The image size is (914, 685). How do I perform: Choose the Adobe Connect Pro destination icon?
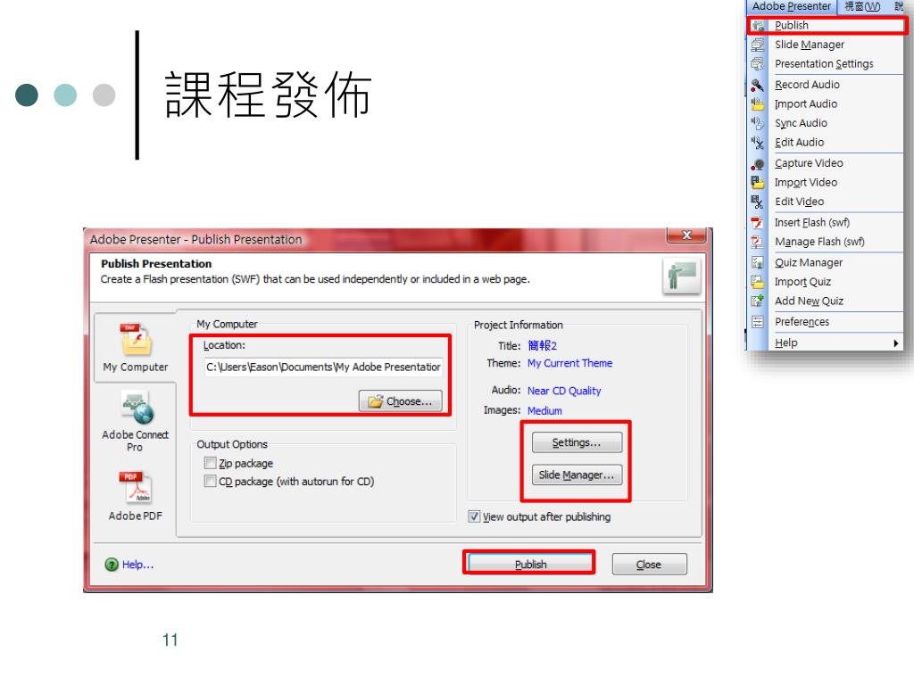[x=137, y=407]
